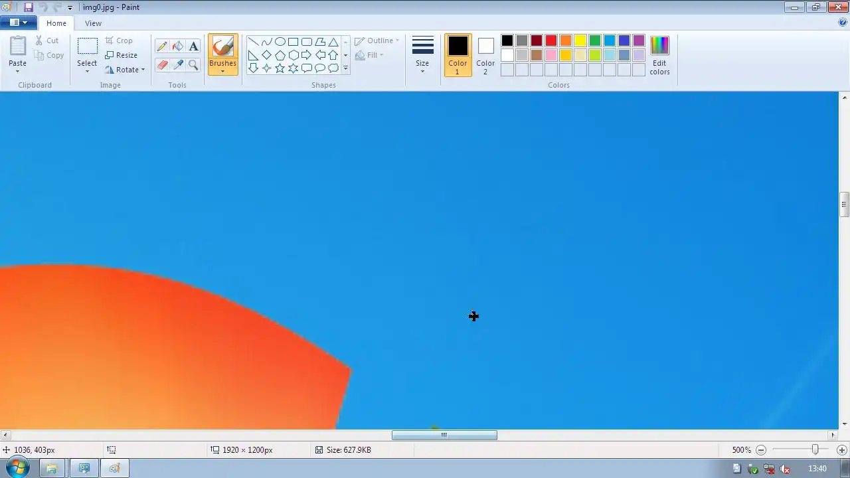Image resolution: width=850 pixels, height=478 pixels.
Task: Choose the Down arrow shape
Action: (253, 68)
